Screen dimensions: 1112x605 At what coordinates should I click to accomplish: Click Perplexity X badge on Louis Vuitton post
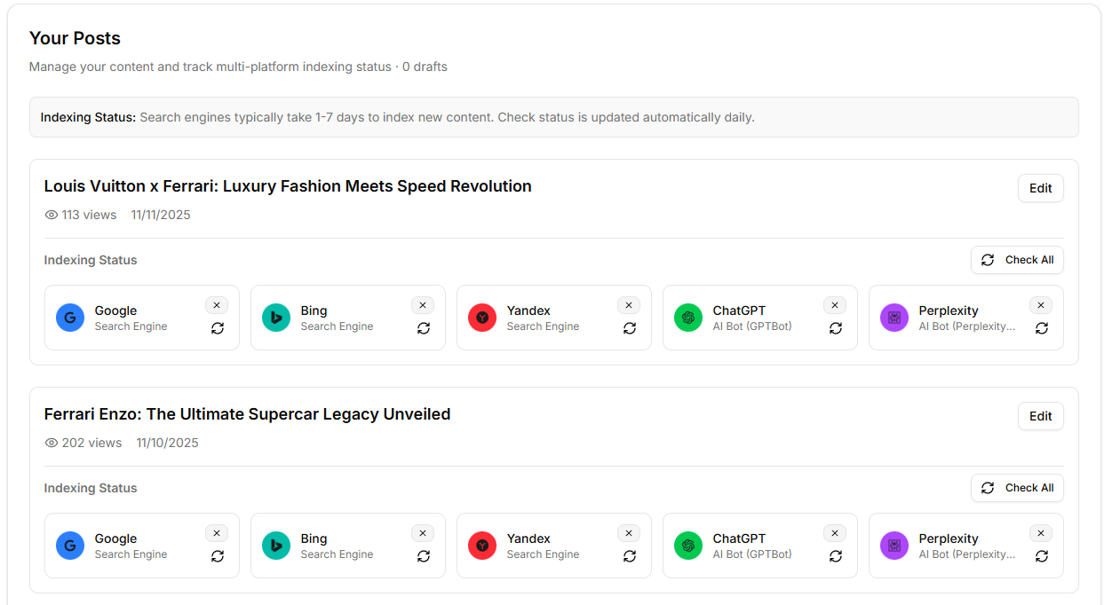click(1041, 305)
